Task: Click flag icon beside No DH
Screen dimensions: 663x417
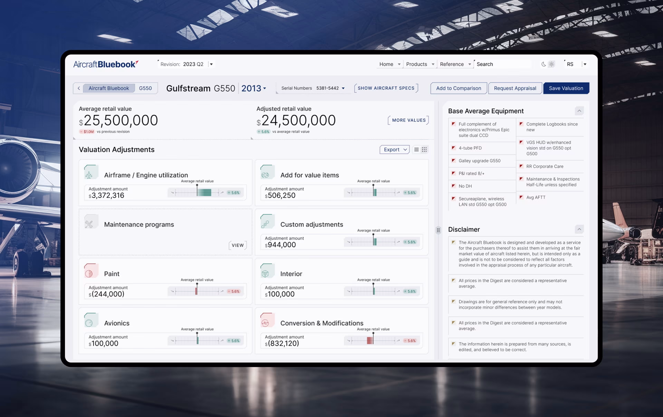Action: tap(453, 186)
